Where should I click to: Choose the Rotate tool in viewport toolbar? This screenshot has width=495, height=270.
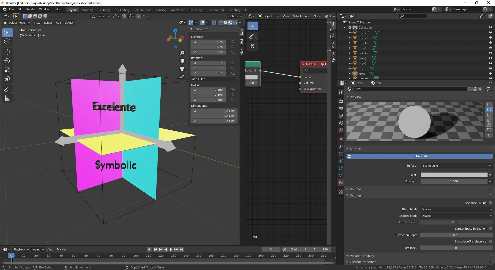click(7, 61)
